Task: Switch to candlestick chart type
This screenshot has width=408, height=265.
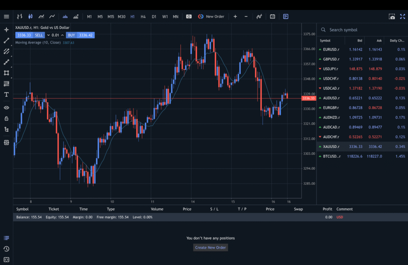Action: point(30,16)
